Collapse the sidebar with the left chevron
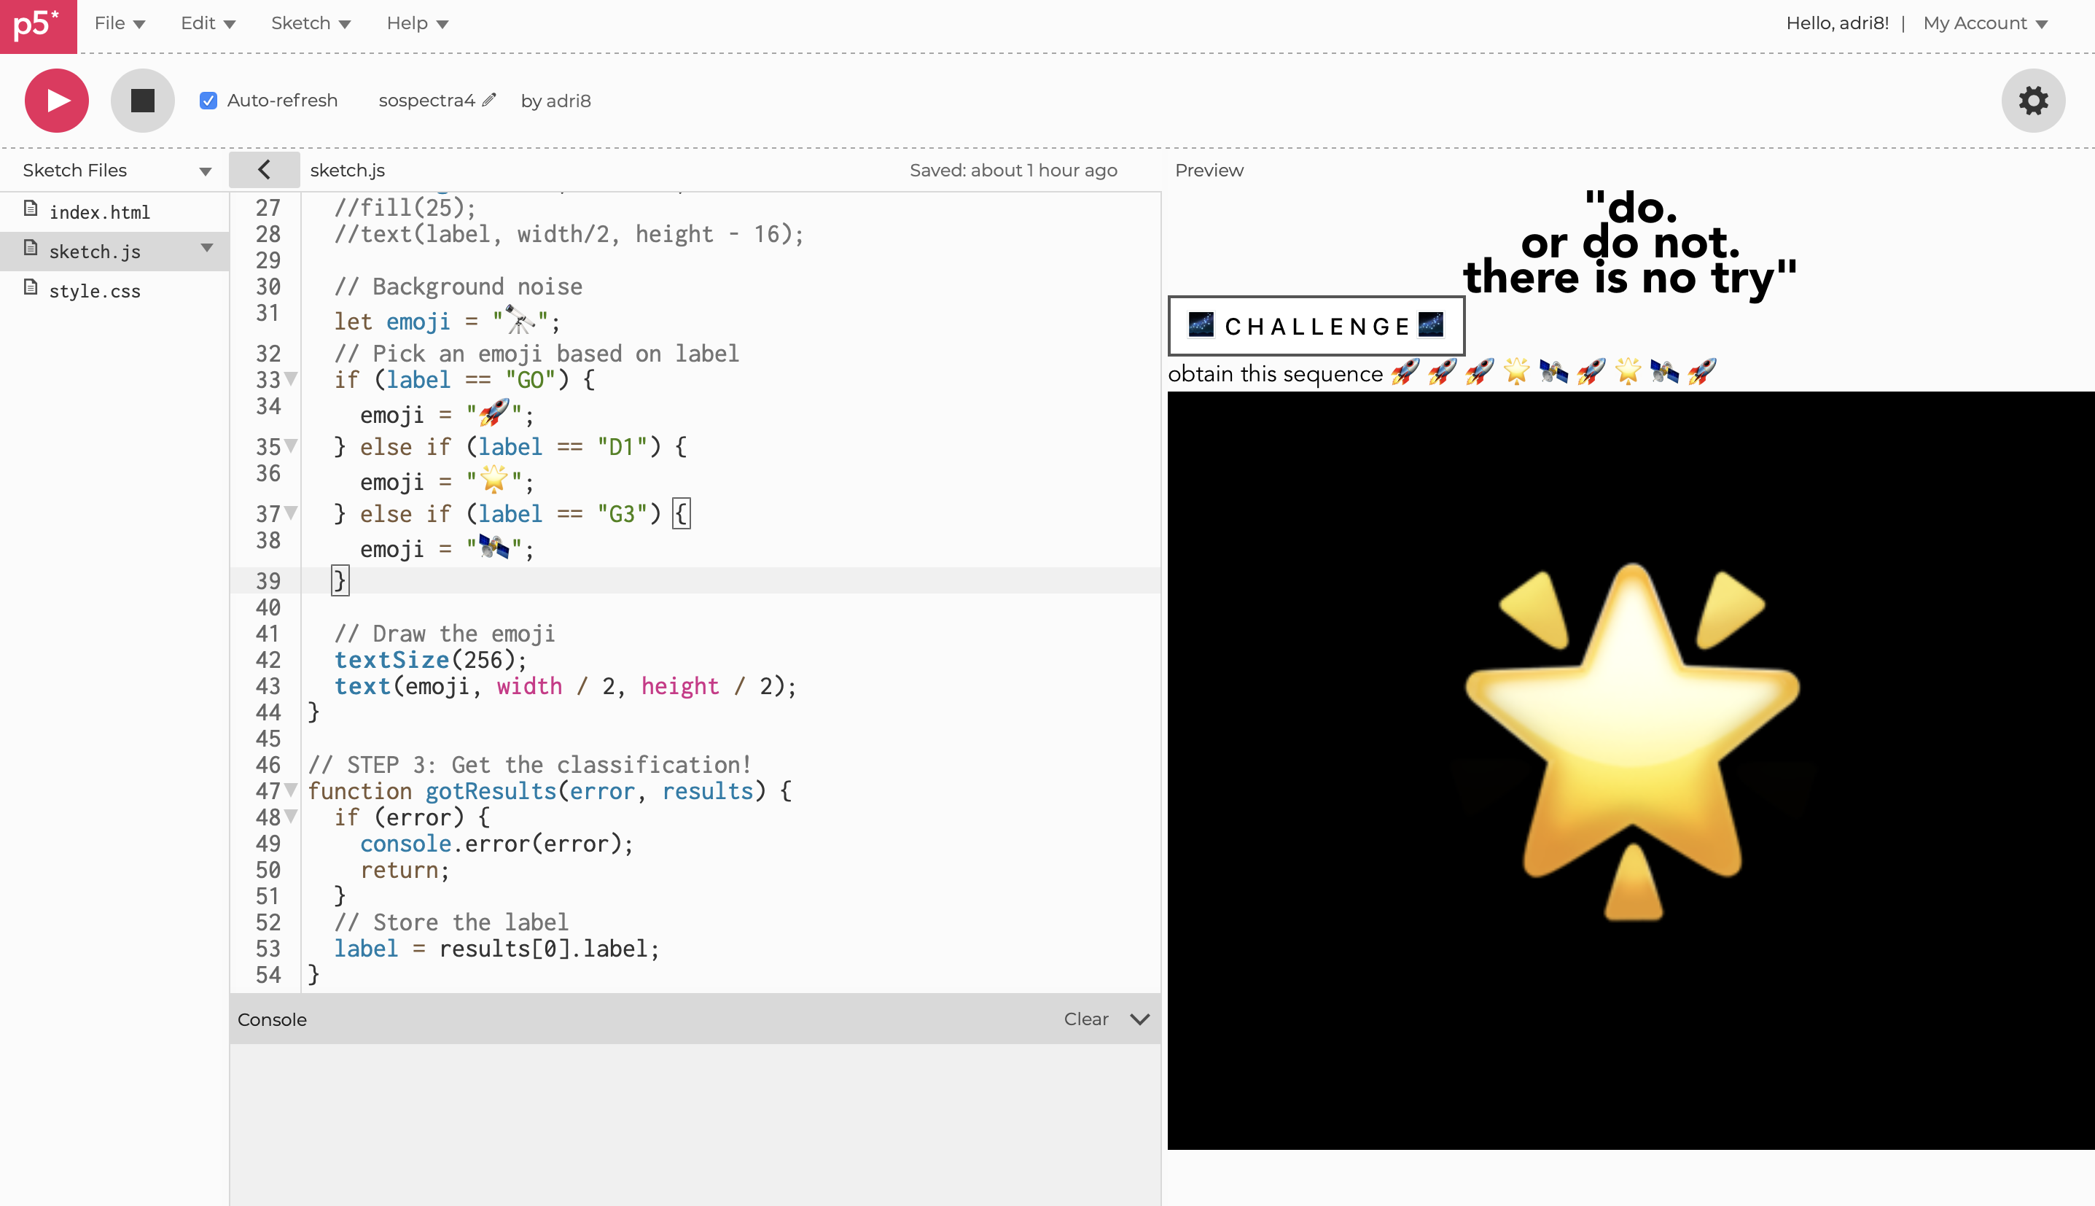 pyautogui.click(x=264, y=170)
